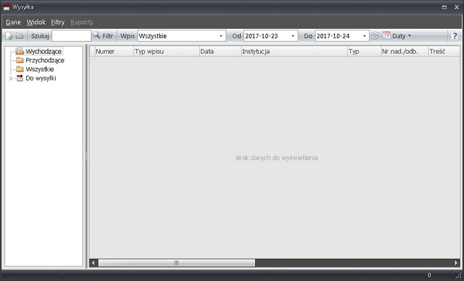Click the Filtr magnifier button
Screen dimensions: 464x281
(103, 36)
